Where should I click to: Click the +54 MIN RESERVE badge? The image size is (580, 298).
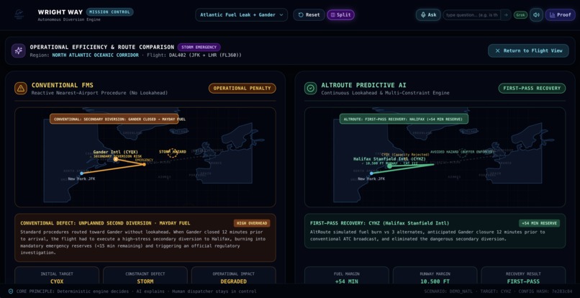pyautogui.click(x=539, y=223)
